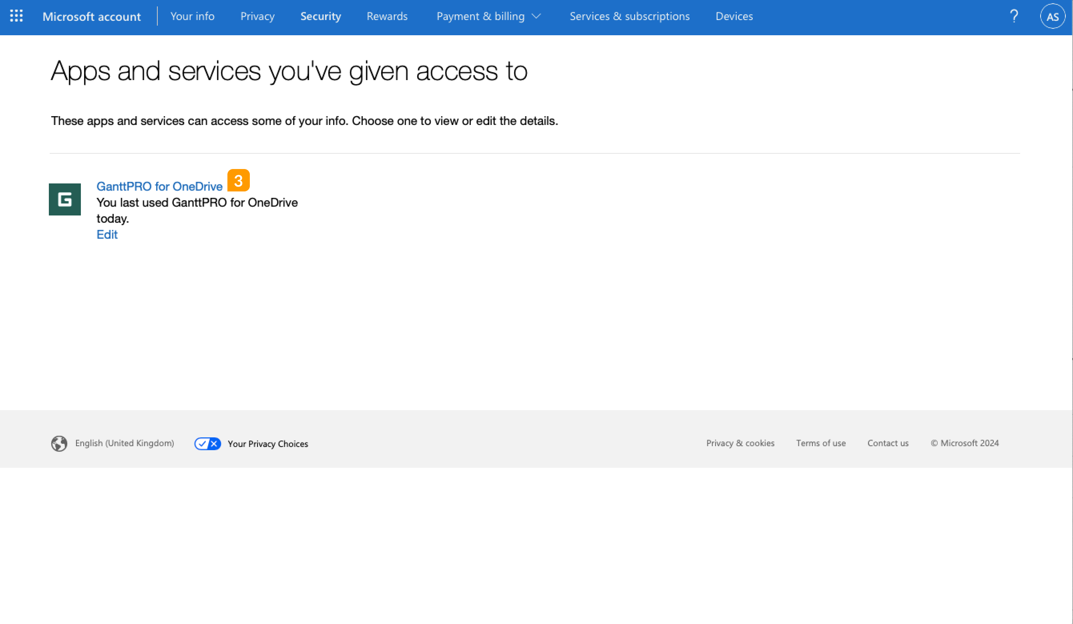Switch to the Security tab
The height and width of the screenshot is (624, 1073).
click(x=321, y=16)
